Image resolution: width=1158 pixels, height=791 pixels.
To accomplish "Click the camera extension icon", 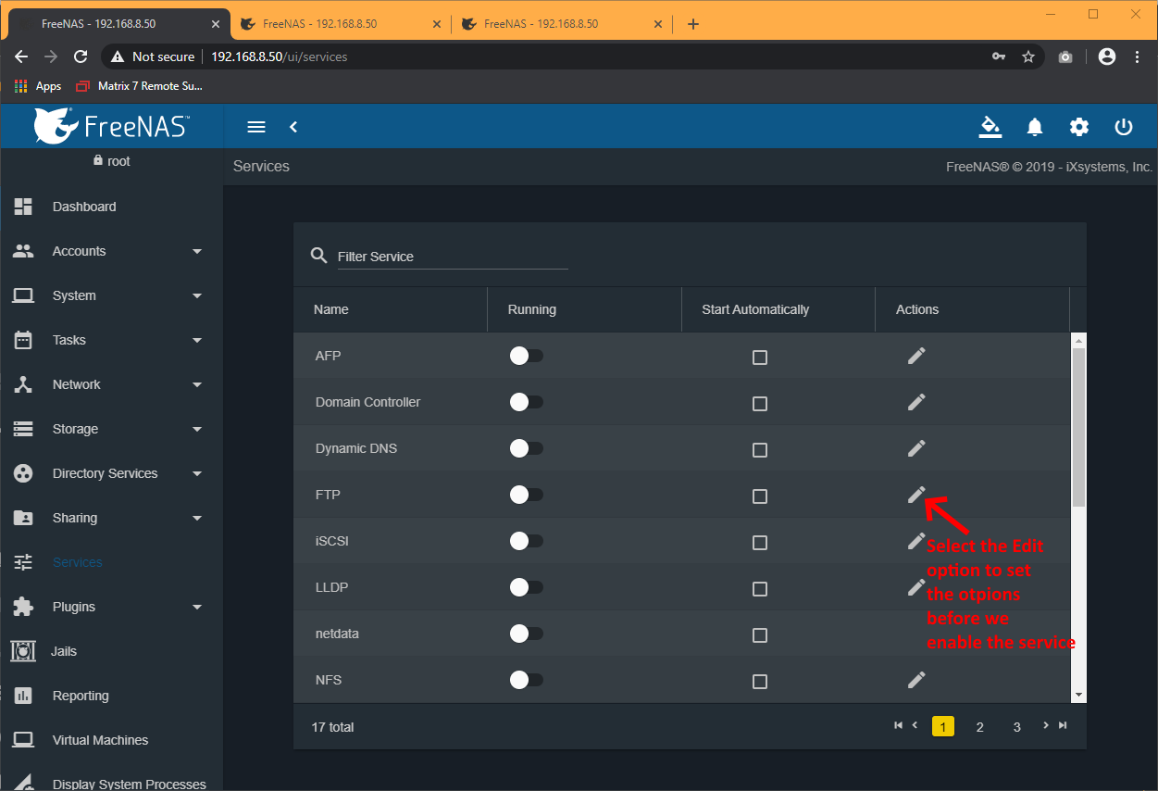I will tap(1065, 56).
